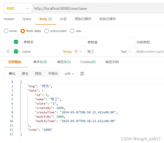The image size is (164, 143).
Task: Select the form-data radio button
Action: coord(23,31)
